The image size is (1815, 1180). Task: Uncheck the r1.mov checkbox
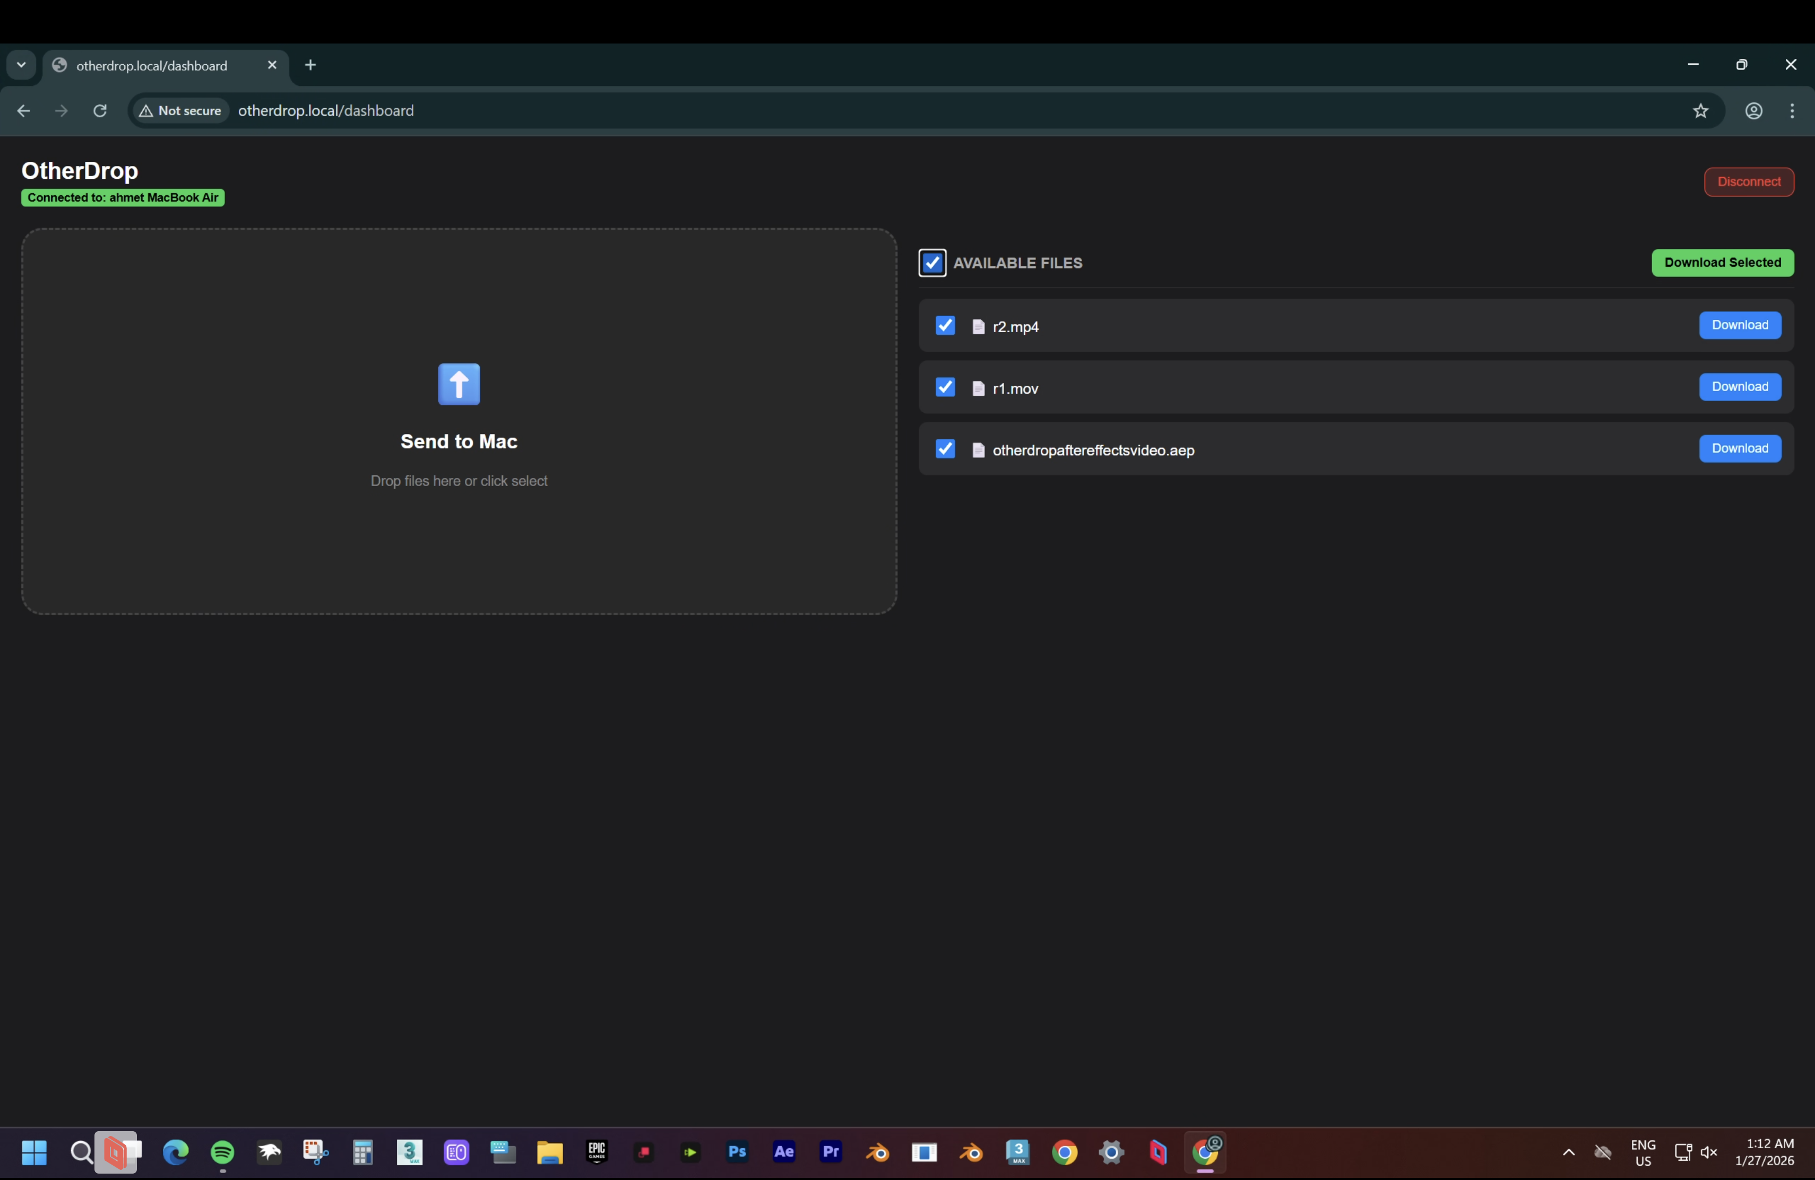pyautogui.click(x=945, y=387)
